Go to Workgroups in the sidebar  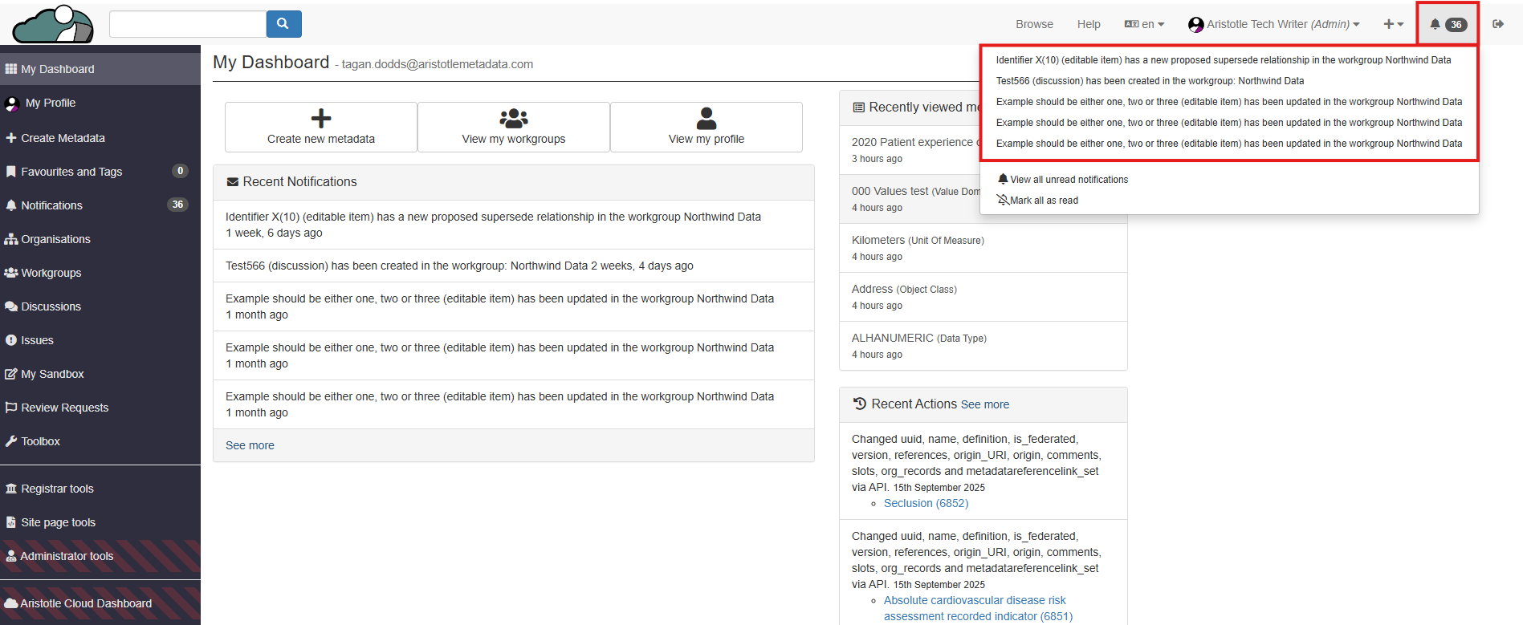(x=51, y=273)
